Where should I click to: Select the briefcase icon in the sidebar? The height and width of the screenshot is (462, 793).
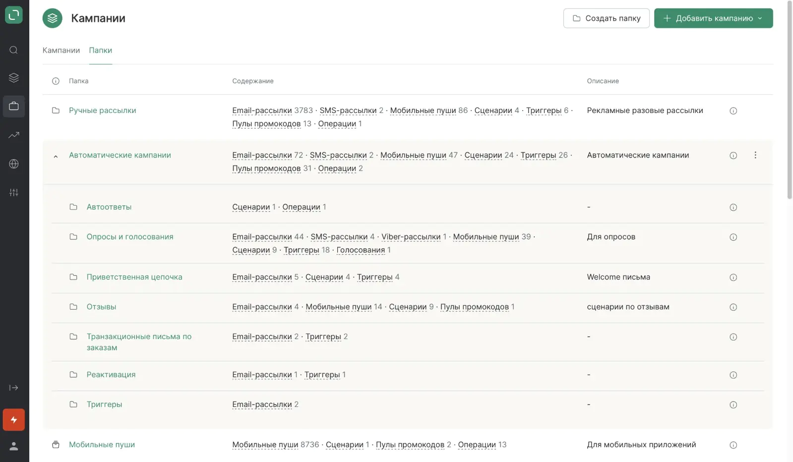coord(14,106)
